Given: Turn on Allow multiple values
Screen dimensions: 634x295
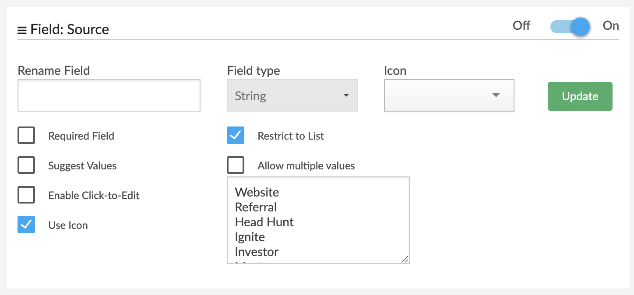Looking at the screenshot, I should pyautogui.click(x=236, y=165).
